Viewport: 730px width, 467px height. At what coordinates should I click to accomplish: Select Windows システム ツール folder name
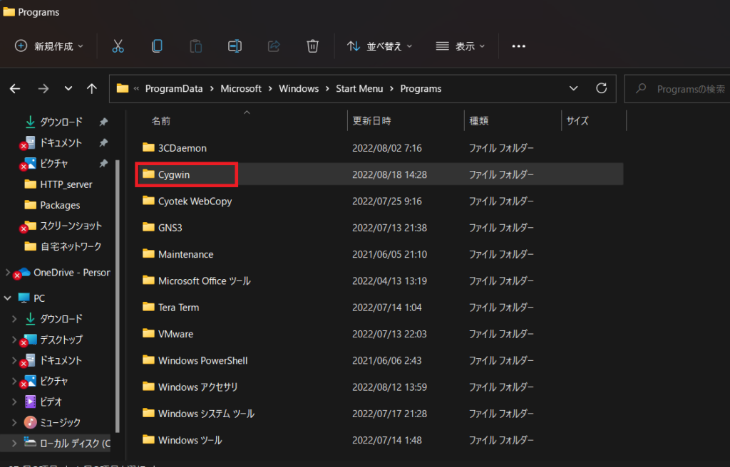pyautogui.click(x=206, y=413)
